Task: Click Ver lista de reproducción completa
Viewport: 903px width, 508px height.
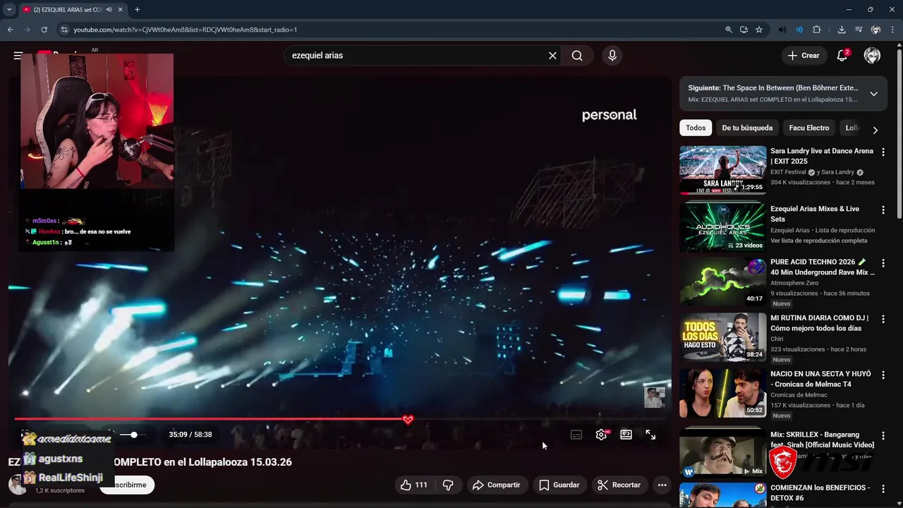Action: (x=819, y=241)
